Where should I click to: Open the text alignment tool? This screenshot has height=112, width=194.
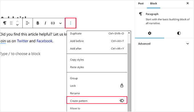[x=27, y=23]
